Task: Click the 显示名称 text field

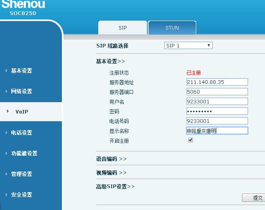Action: point(217,131)
